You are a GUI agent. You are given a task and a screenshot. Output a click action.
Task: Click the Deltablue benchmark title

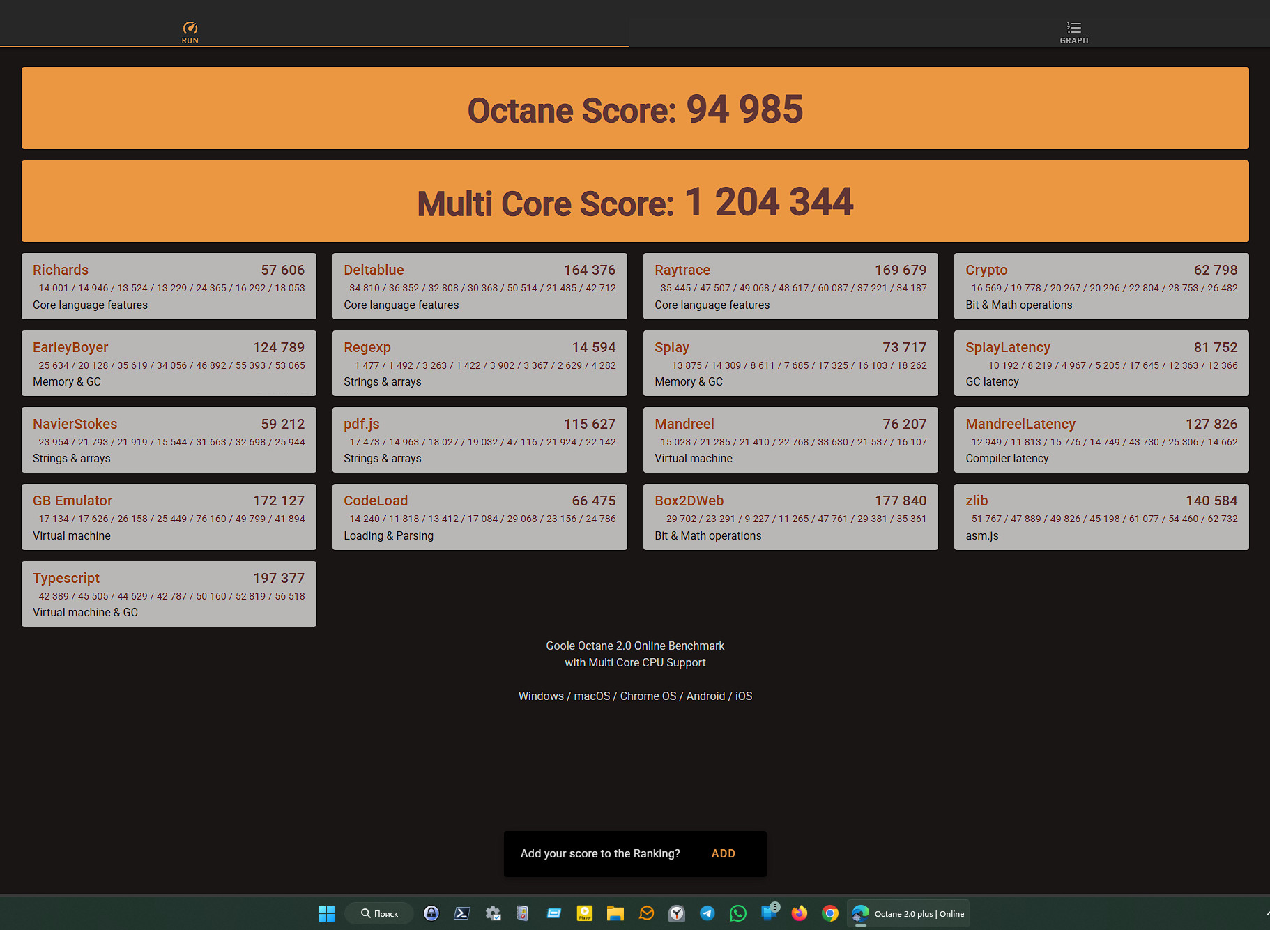pyautogui.click(x=374, y=270)
